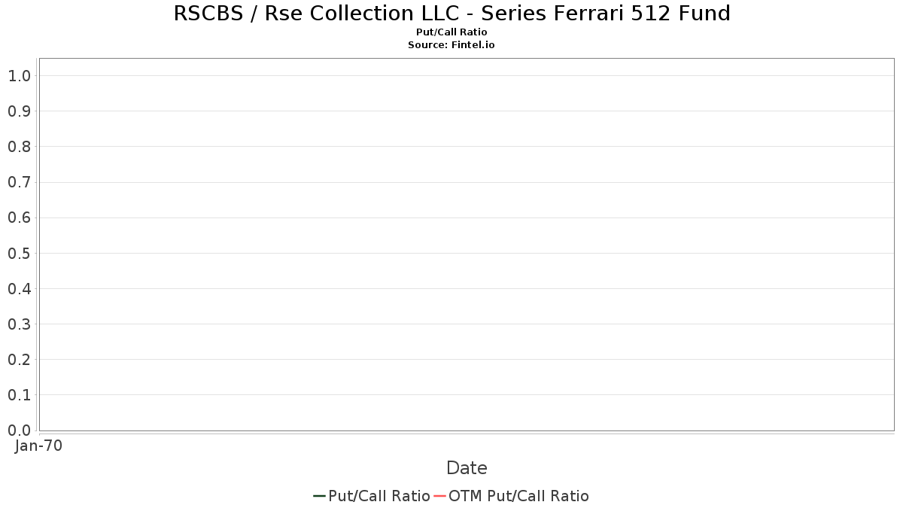Click the 0.1 y-axis value

click(x=19, y=395)
